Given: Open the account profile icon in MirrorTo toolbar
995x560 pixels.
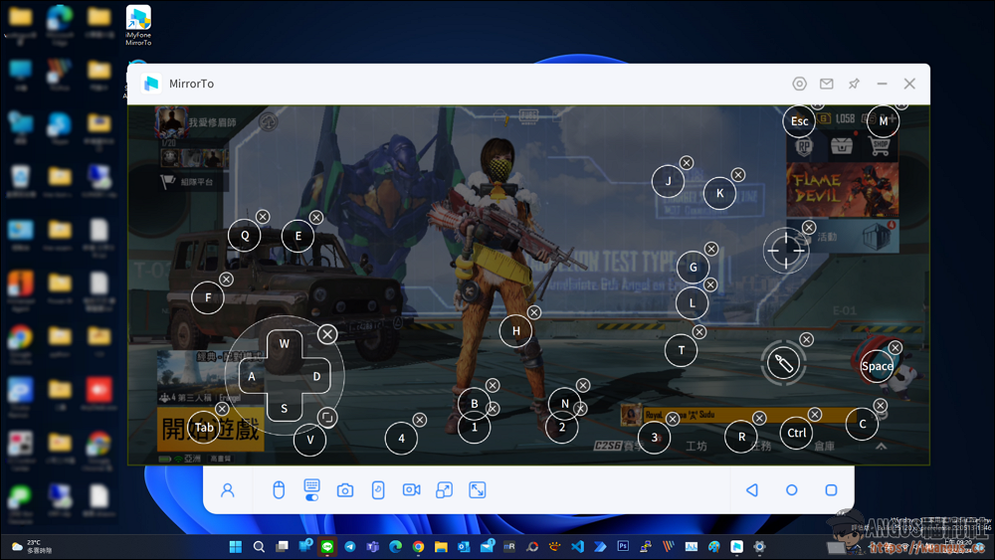Looking at the screenshot, I should pyautogui.click(x=227, y=490).
